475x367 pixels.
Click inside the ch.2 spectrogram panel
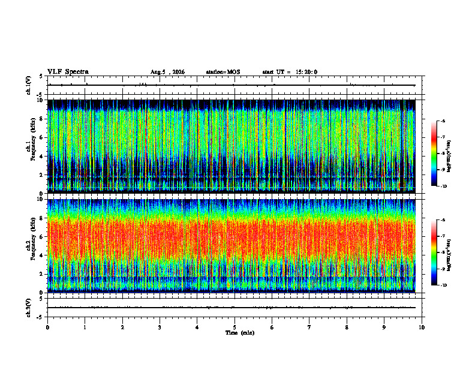click(x=232, y=246)
